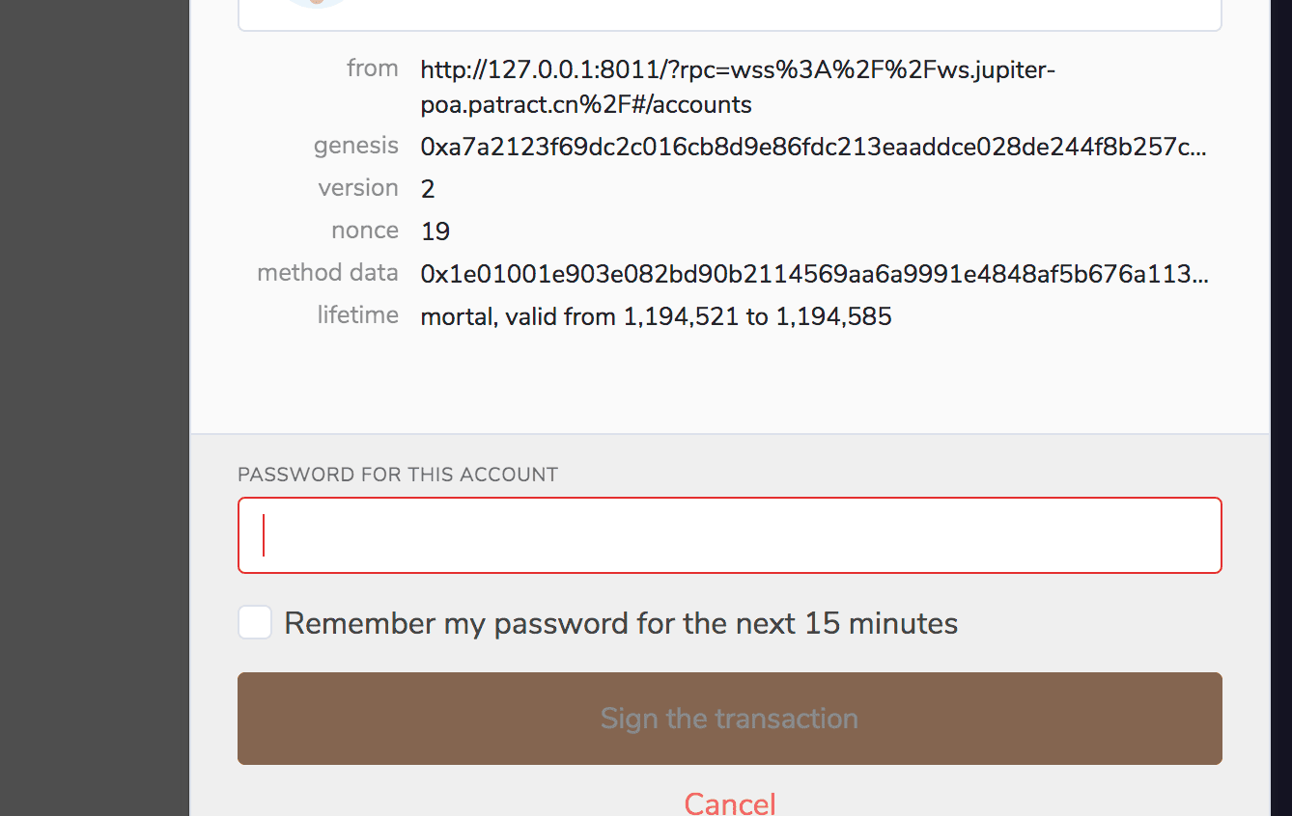1292x816 pixels.
Task: Click the 'Remember my password for the next 15 minutes' label
Action: click(x=621, y=623)
